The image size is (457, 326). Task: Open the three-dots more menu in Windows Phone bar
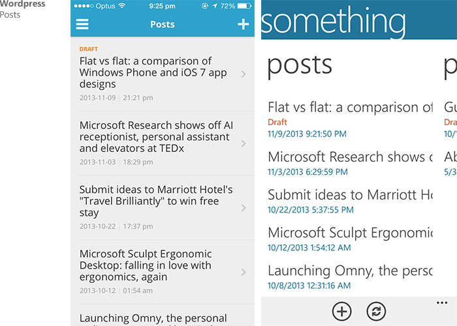442,303
